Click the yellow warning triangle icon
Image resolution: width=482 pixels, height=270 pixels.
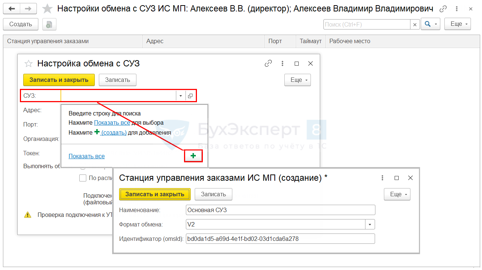28,215
